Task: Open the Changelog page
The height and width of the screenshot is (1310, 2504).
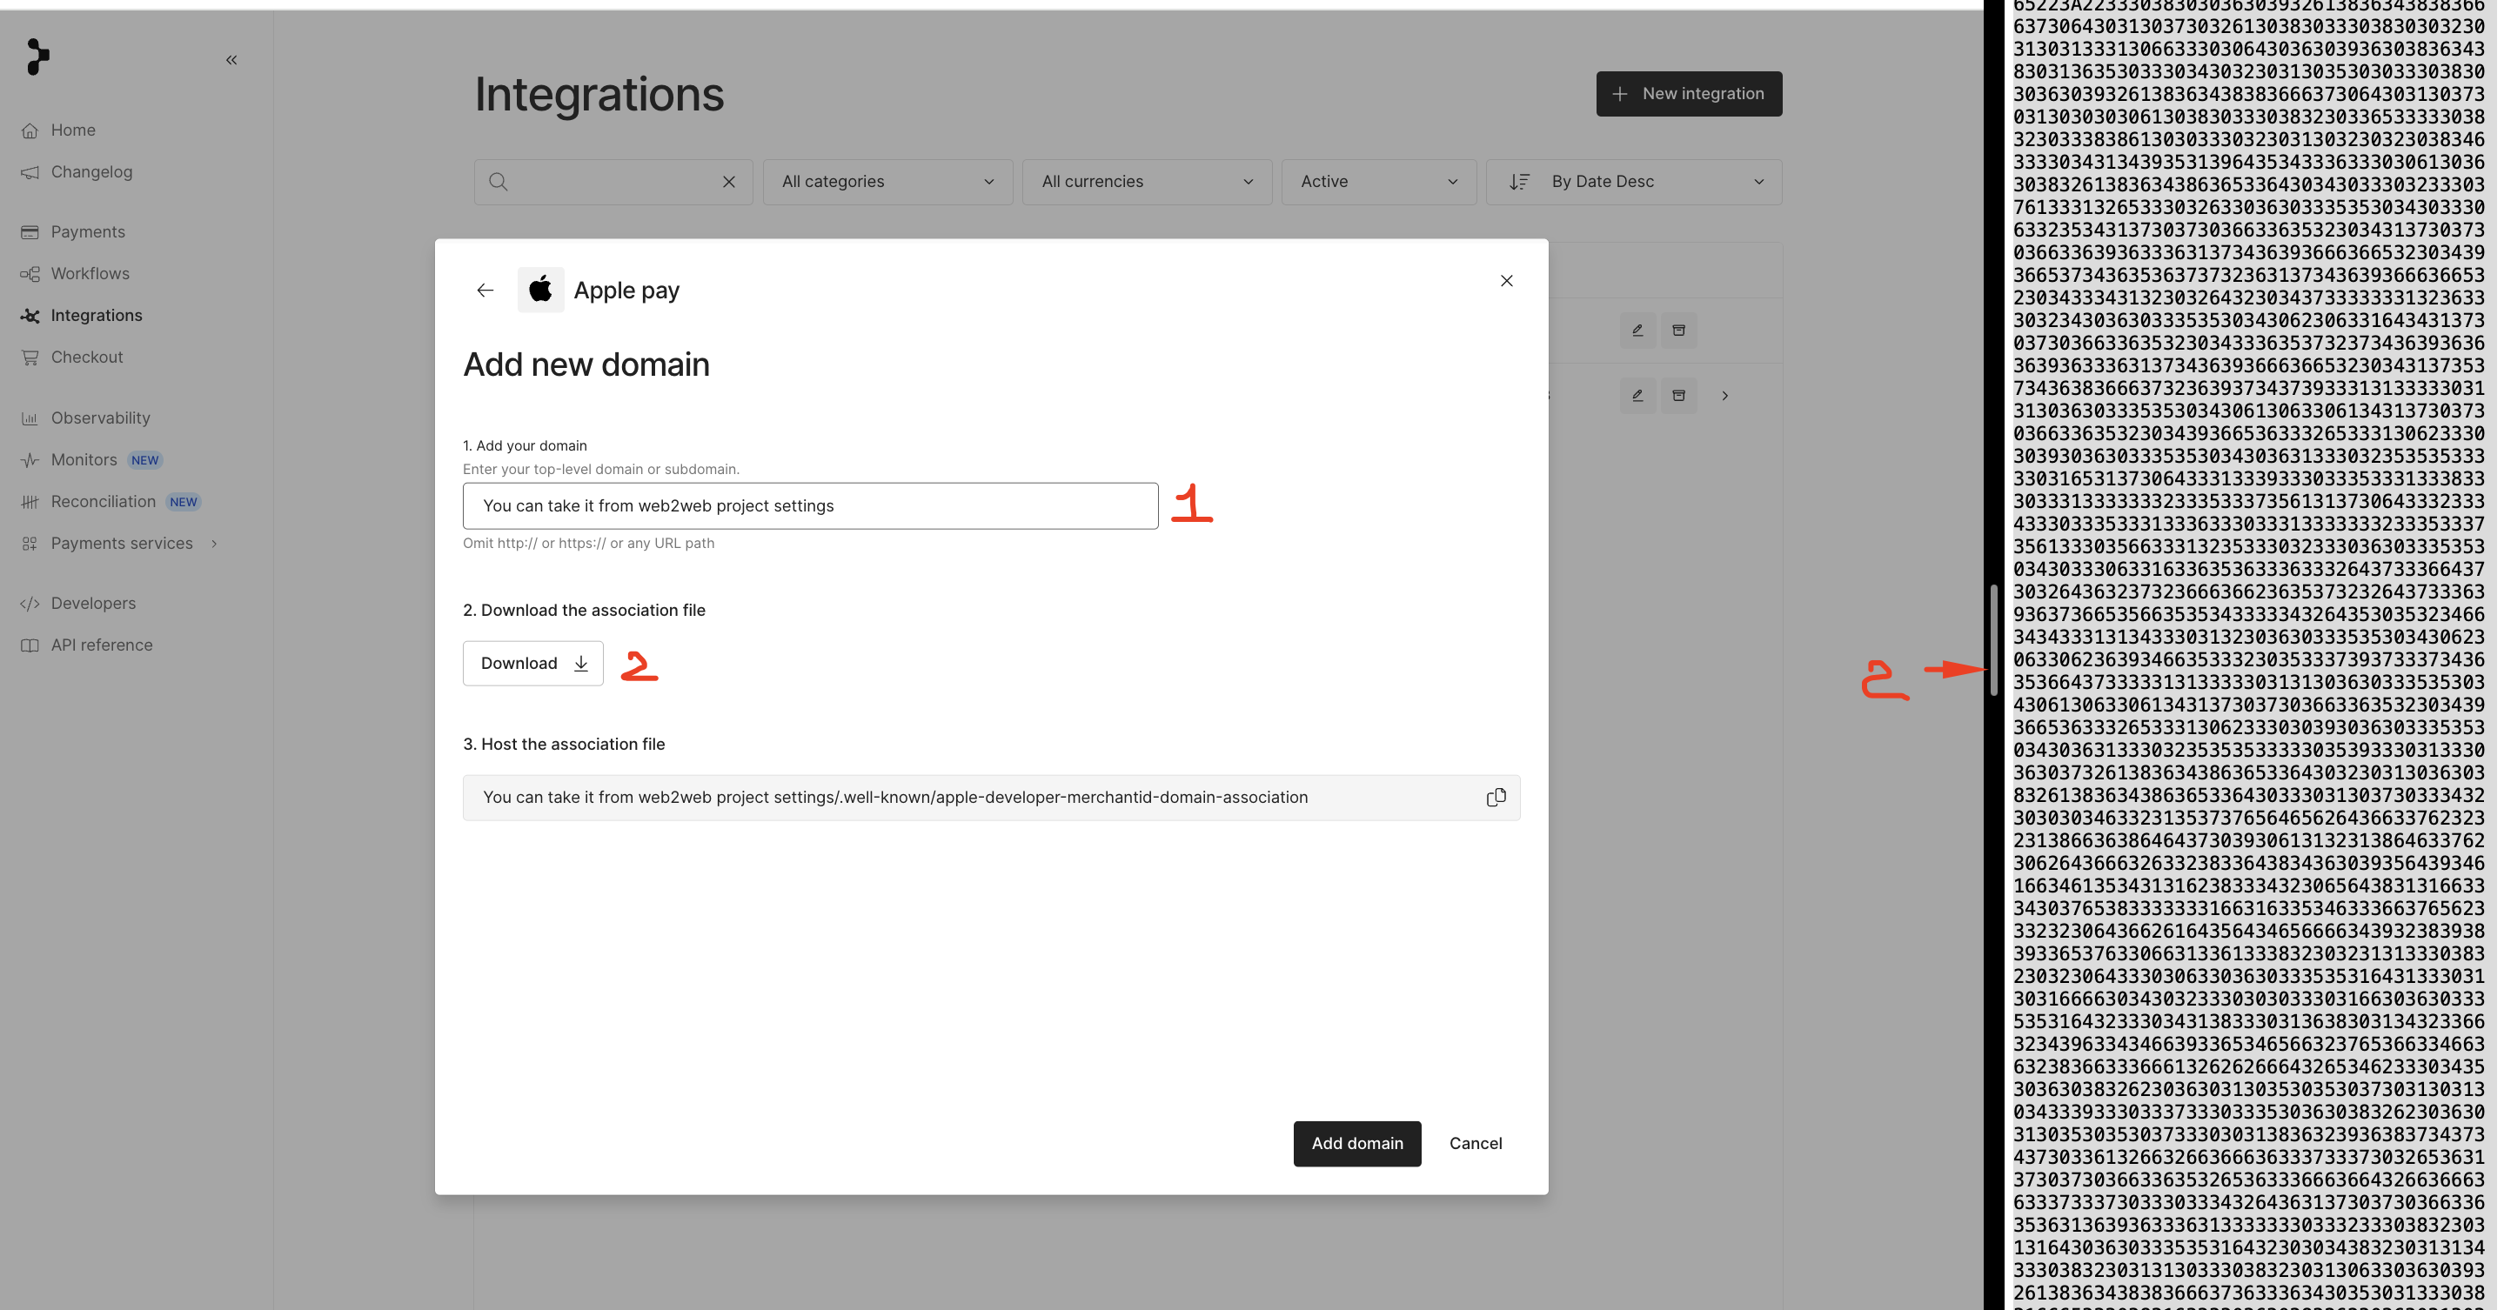Action: click(x=91, y=172)
